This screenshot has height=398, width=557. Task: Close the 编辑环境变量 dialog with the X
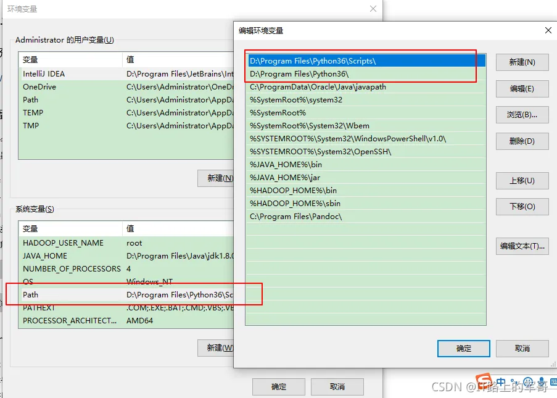click(x=548, y=31)
